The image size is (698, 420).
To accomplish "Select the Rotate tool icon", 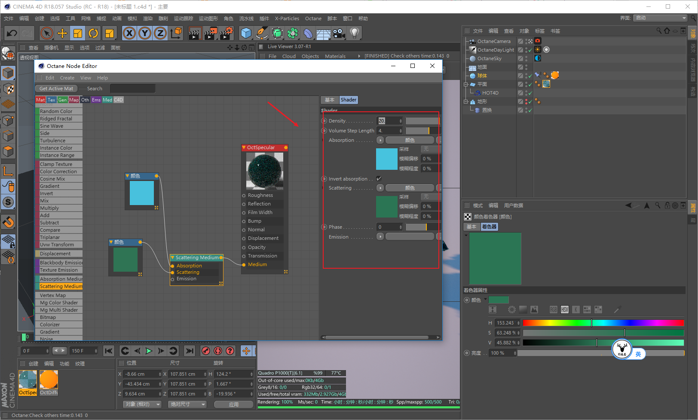I will (93, 33).
